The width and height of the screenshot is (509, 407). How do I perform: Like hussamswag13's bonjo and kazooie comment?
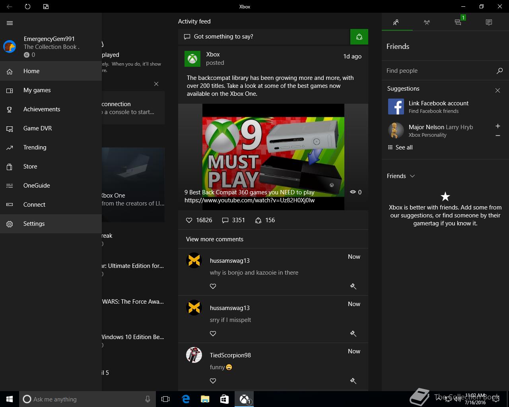[x=213, y=286]
